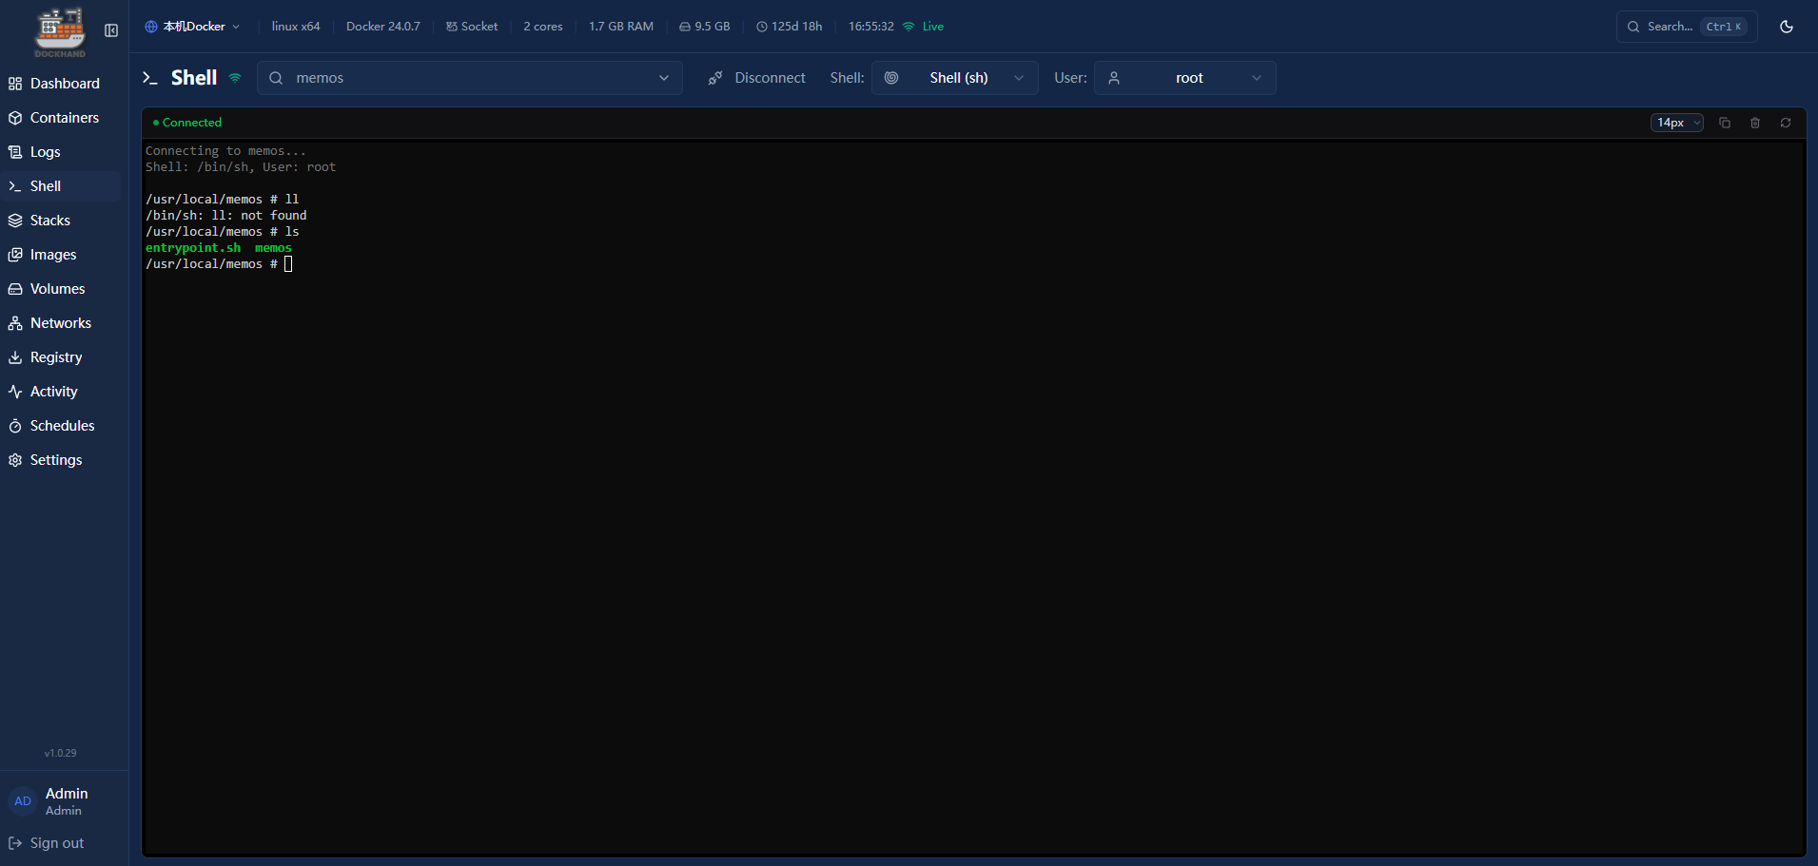Expand the container selector chevron
This screenshot has width=1818, height=866.
664,78
